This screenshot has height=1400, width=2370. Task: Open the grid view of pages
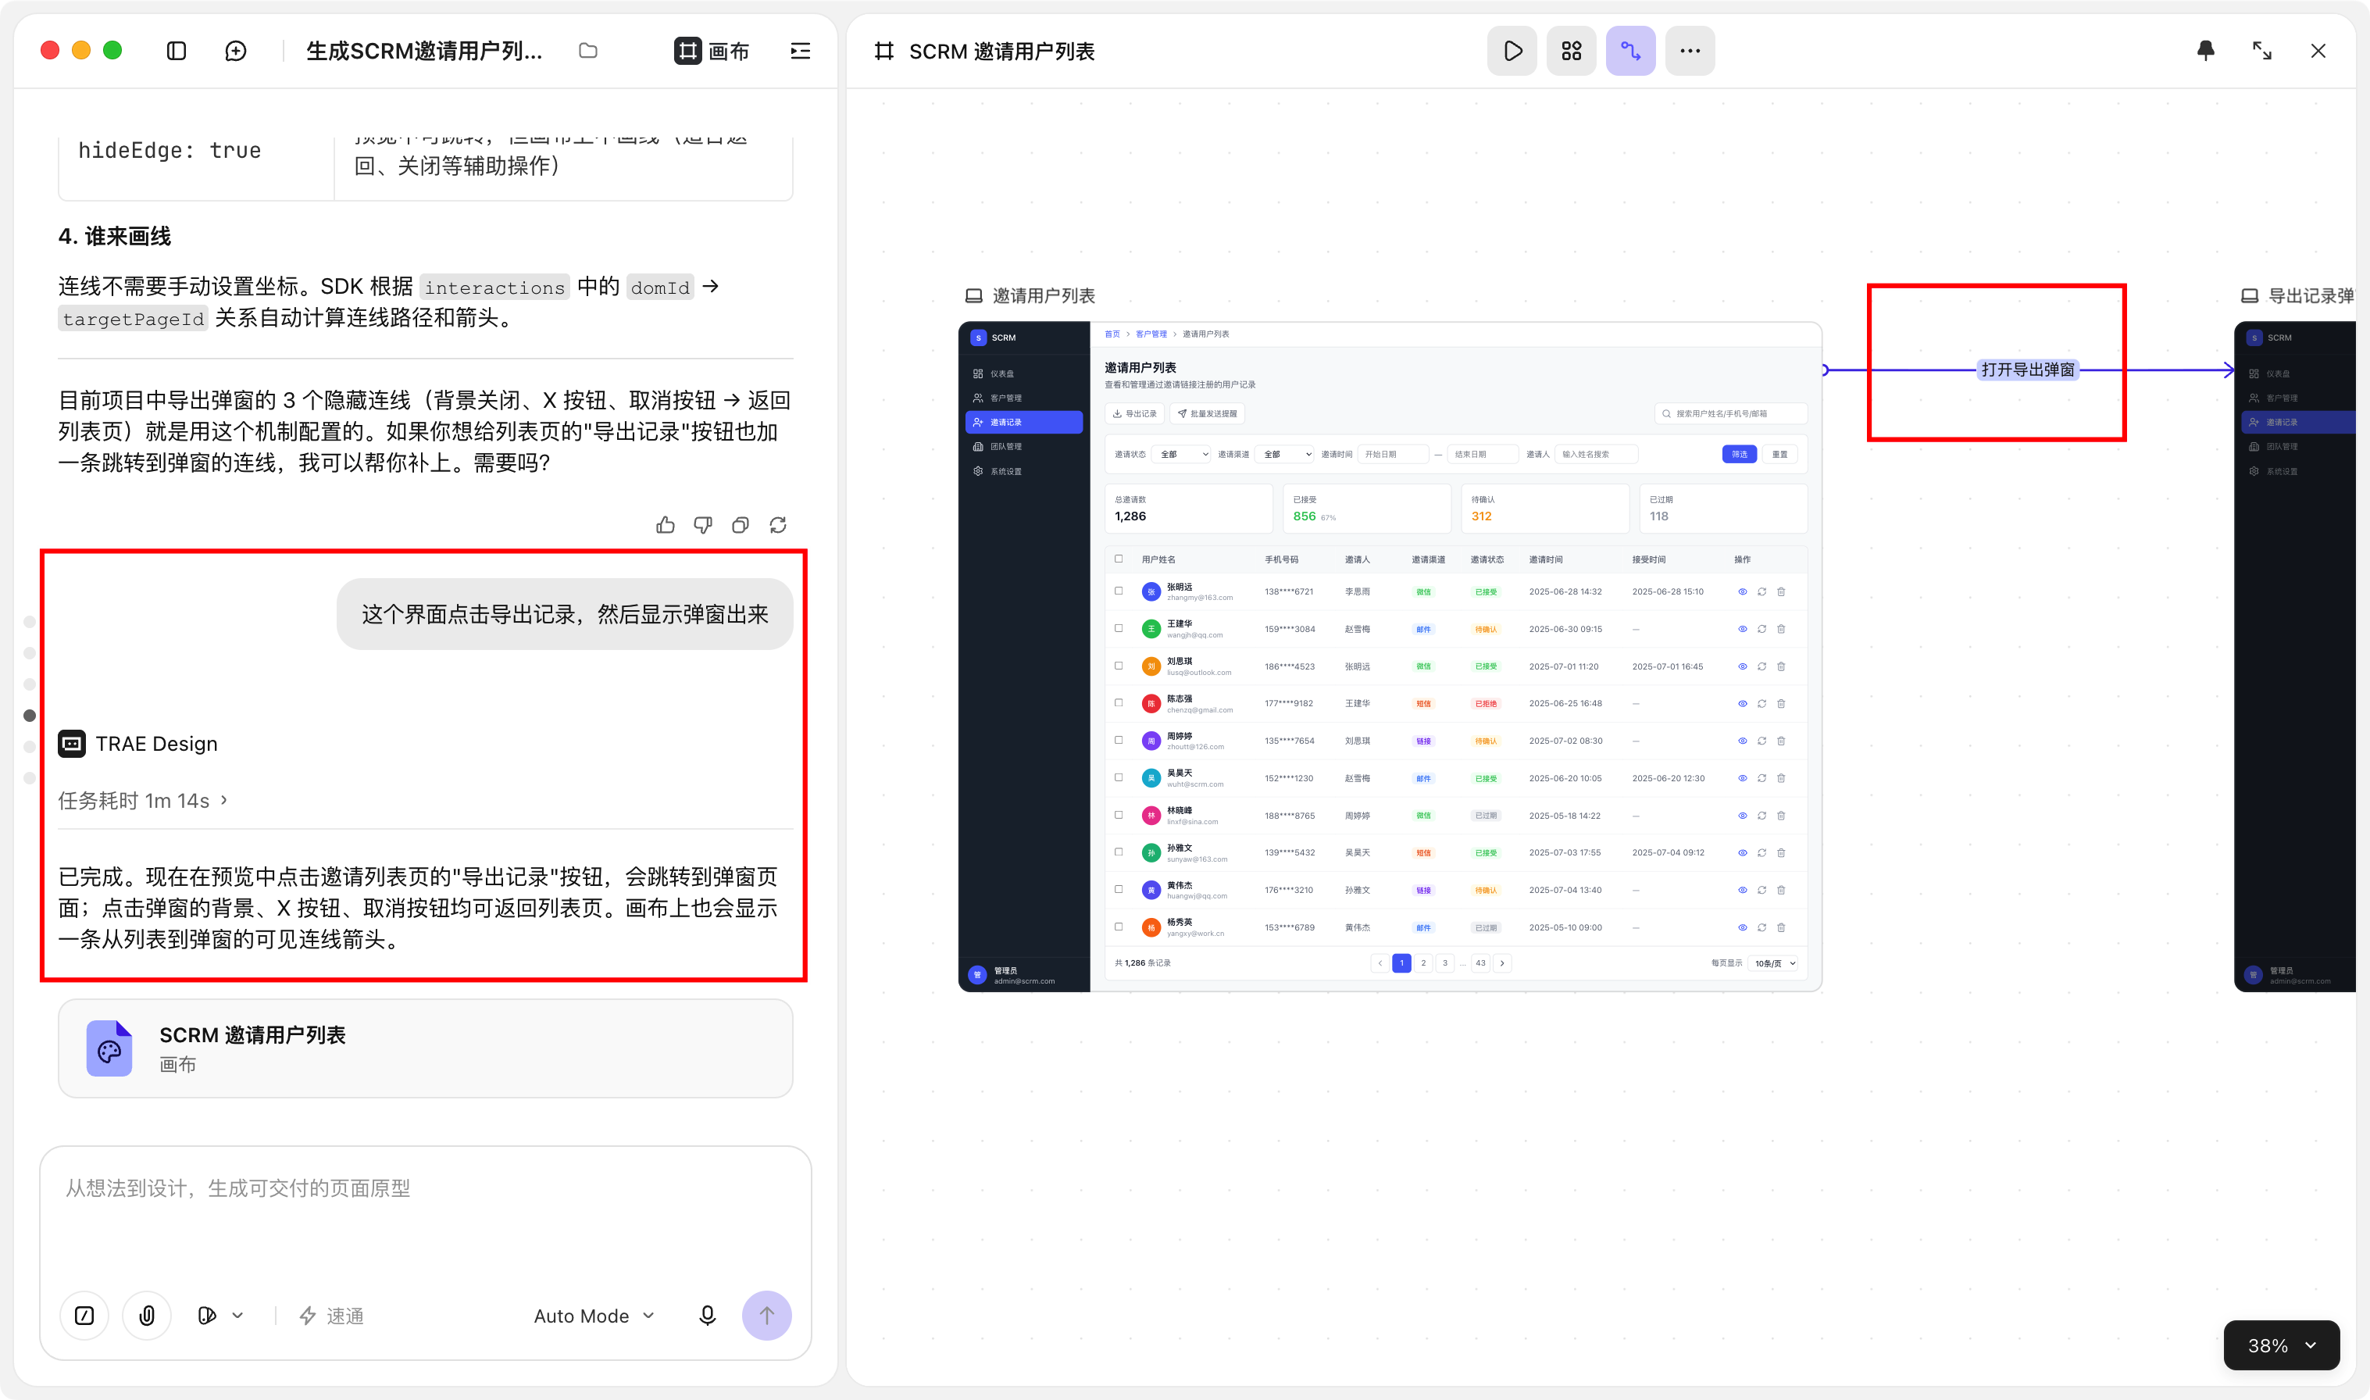pos(1571,51)
